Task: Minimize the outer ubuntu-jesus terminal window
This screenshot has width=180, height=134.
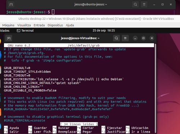Action: point(154,5)
